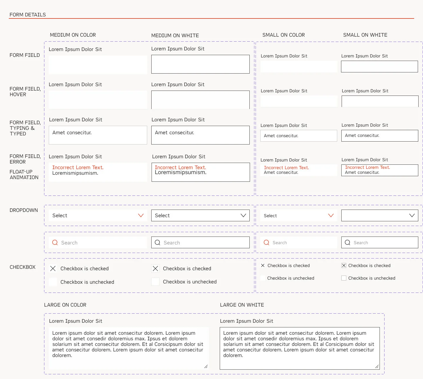Select the MEDIUM ON COLOR column header
Viewport: 423px width, 379px height.
pos(73,35)
